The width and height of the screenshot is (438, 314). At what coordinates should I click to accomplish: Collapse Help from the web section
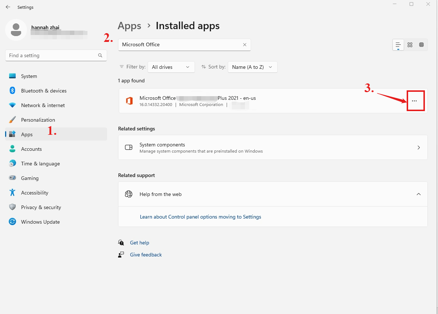pos(419,194)
